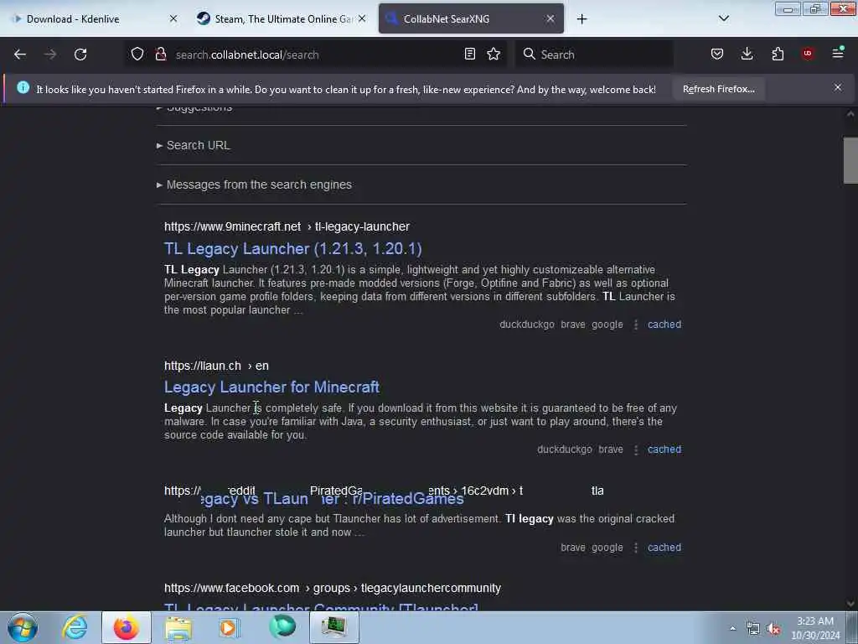This screenshot has height=644, width=858.
Task: Bookmark this page with the star icon
Action: [x=494, y=54]
